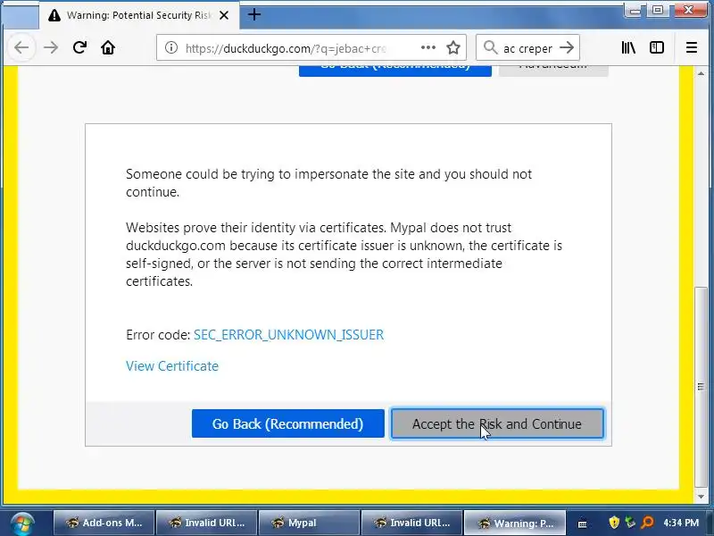714x536 pixels.
Task: Switch to Add-ons M... taskbar window
Action: pyautogui.click(x=104, y=523)
